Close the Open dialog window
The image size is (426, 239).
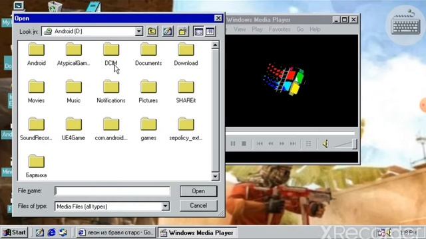[x=218, y=18]
